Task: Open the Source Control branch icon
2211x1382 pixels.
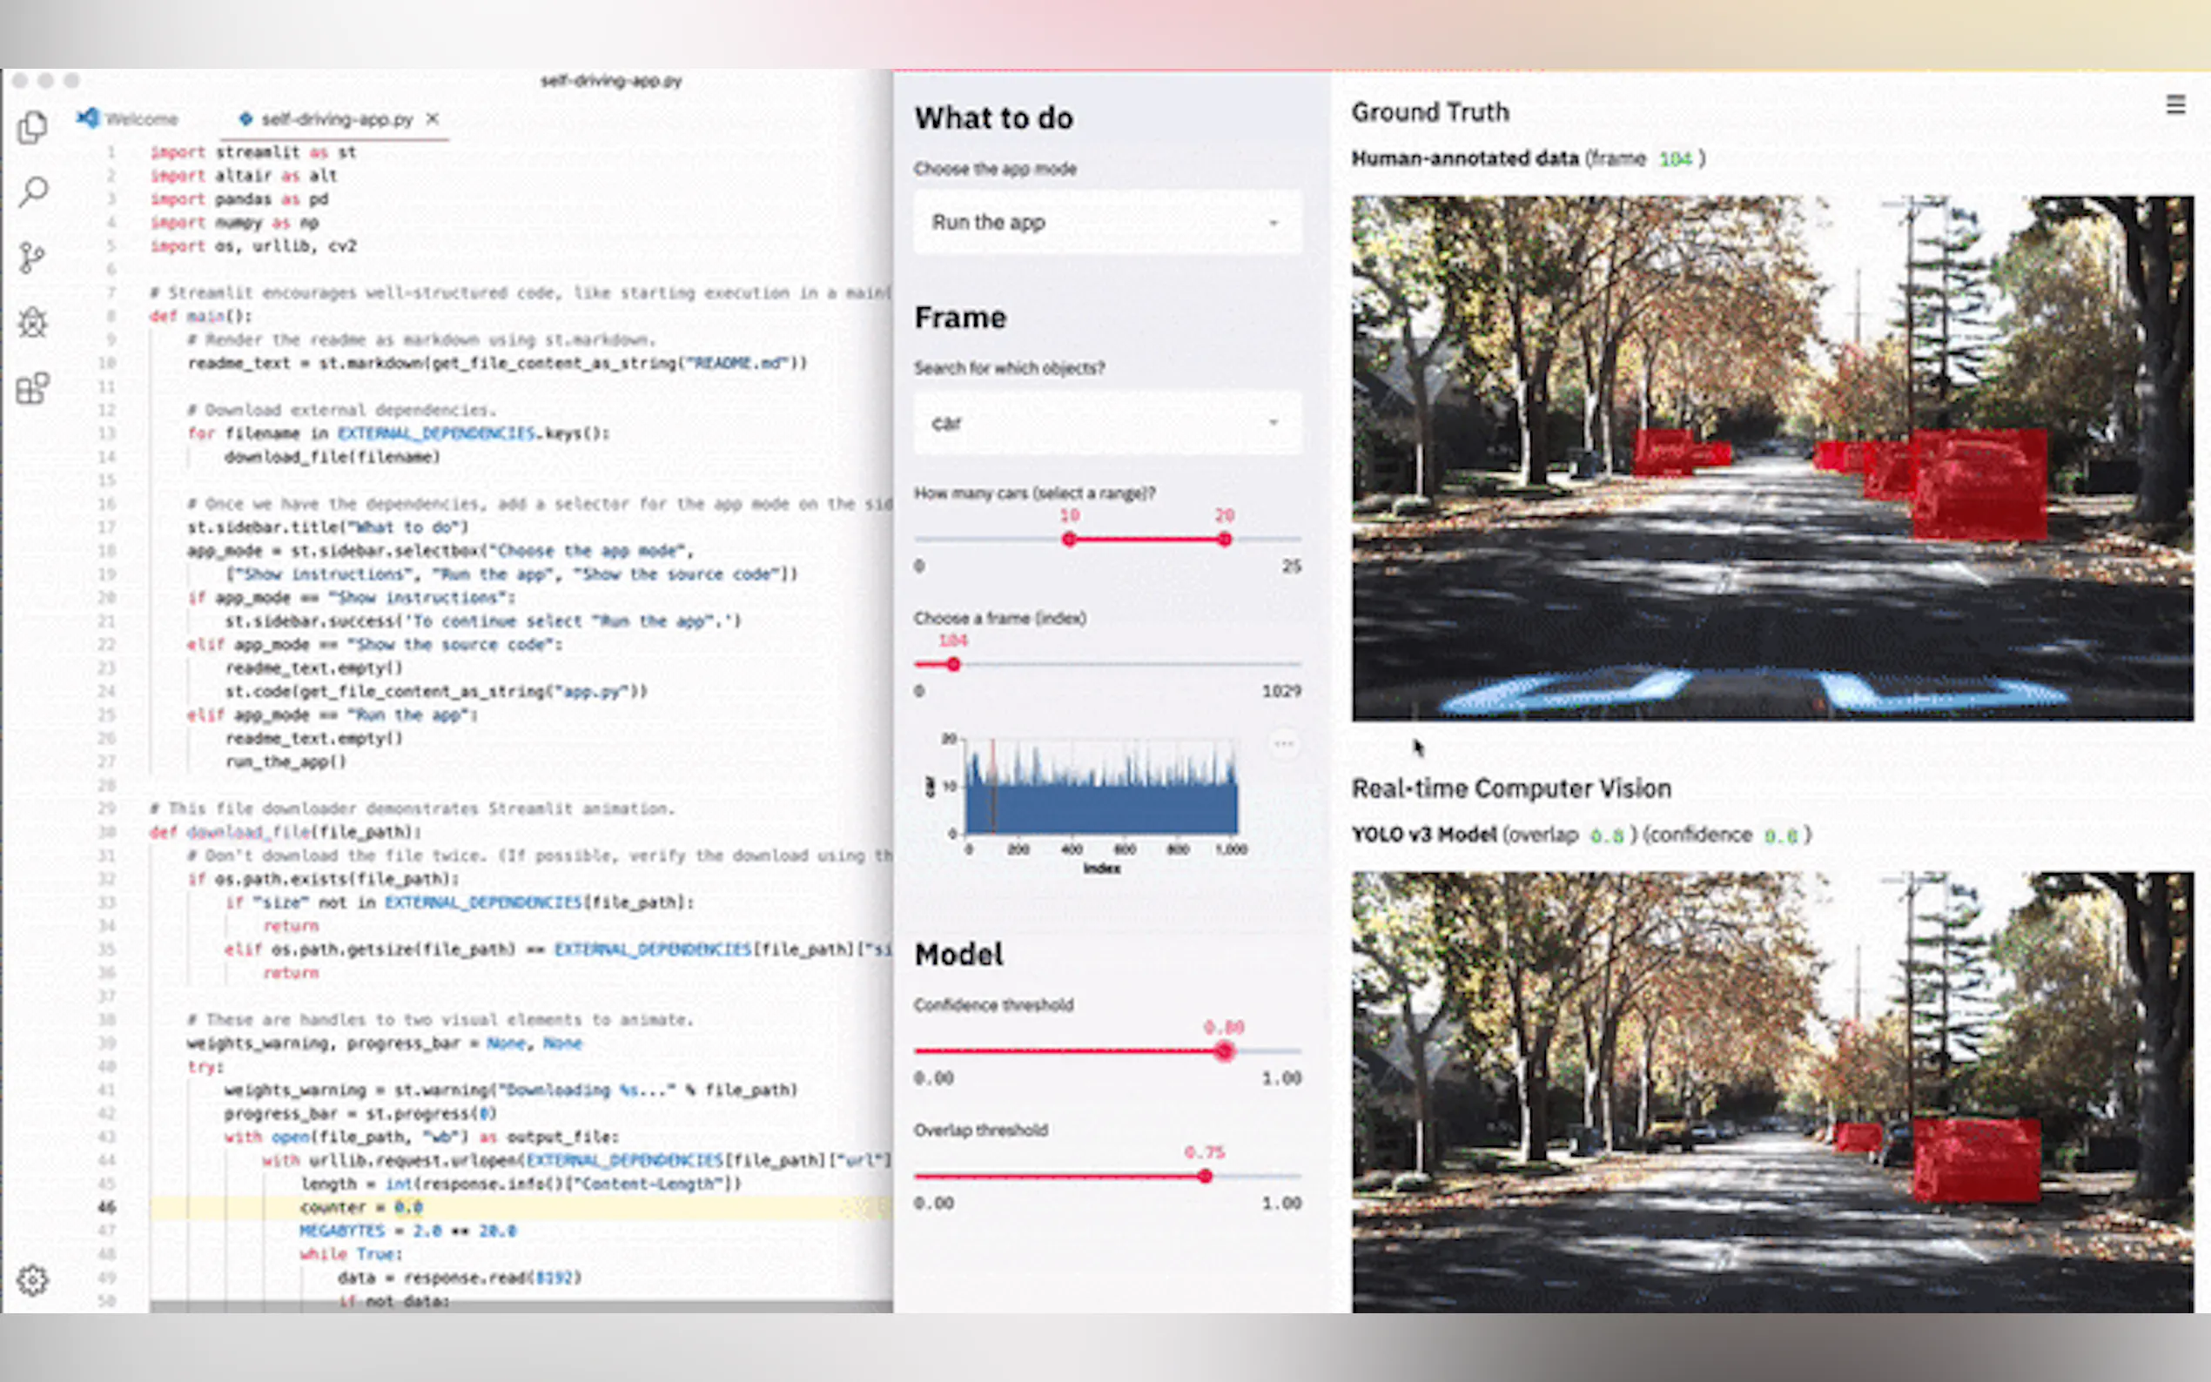Action: click(33, 258)
